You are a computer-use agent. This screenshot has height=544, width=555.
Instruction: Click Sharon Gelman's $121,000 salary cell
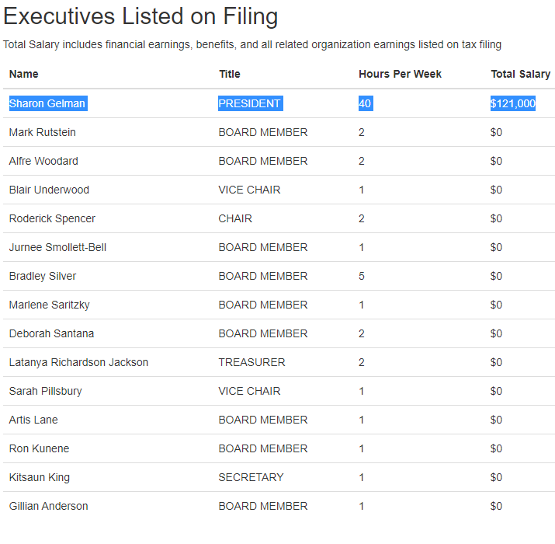pos(512,103)
